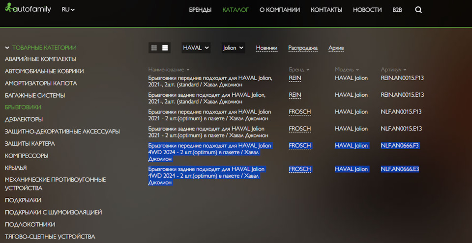Click article number REIN.AN0015.F13
This screenshot has width=472, height=243.
tap(402, 78)
